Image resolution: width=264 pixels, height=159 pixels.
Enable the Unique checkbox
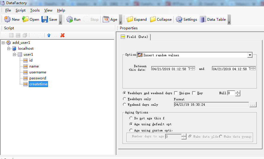(x=176, y=93)
